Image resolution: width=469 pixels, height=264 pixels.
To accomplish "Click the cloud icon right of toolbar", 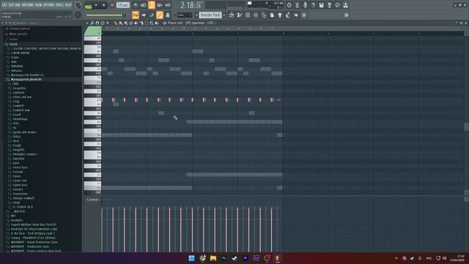I will point(346,15).
